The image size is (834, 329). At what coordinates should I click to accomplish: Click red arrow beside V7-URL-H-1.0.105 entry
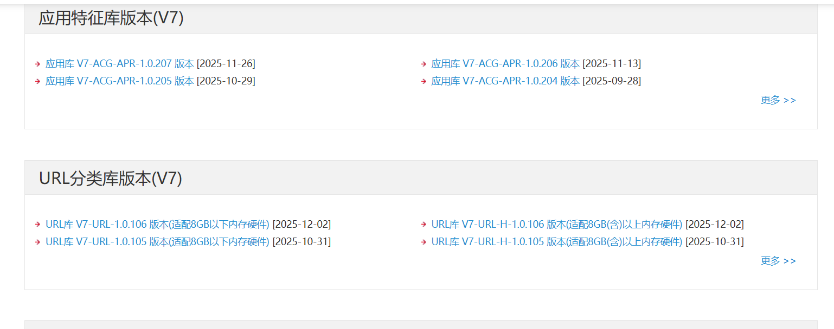pos(424,242)
